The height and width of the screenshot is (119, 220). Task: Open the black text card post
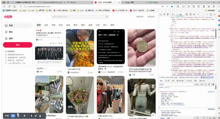(111, 47)
